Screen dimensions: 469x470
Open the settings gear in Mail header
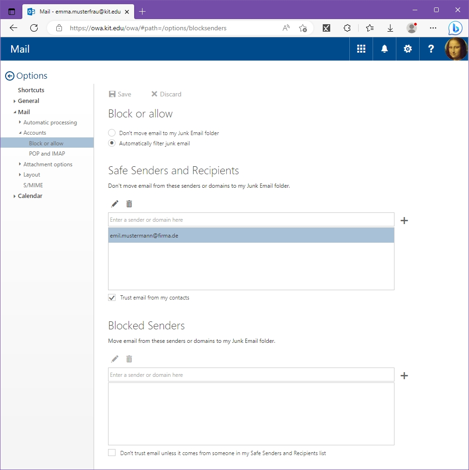pos(408,49)
